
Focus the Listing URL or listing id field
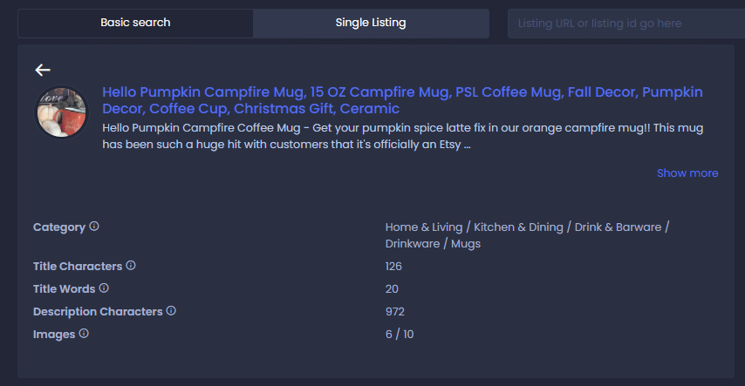click(626, 24)
